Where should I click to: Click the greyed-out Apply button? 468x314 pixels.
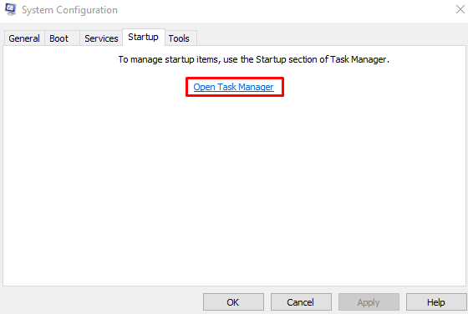tap(369, 302)
